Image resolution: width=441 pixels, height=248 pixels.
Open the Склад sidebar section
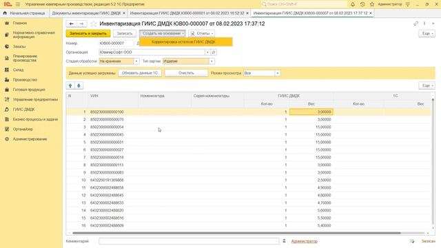(x=18, y=70)
